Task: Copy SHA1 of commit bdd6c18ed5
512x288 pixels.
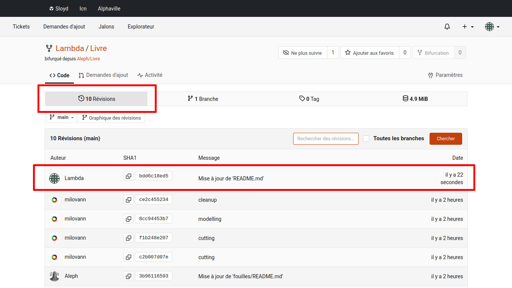Action: [129, 176]
